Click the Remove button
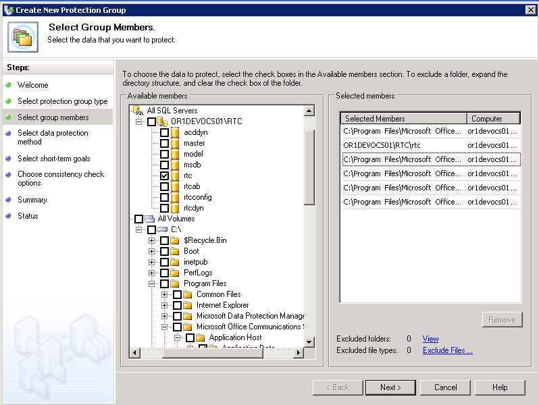539x405 pixels. pyautogui.click(x=502, y=320)
